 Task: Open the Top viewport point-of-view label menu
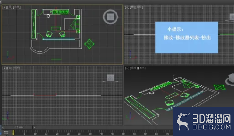pos(10,7)
